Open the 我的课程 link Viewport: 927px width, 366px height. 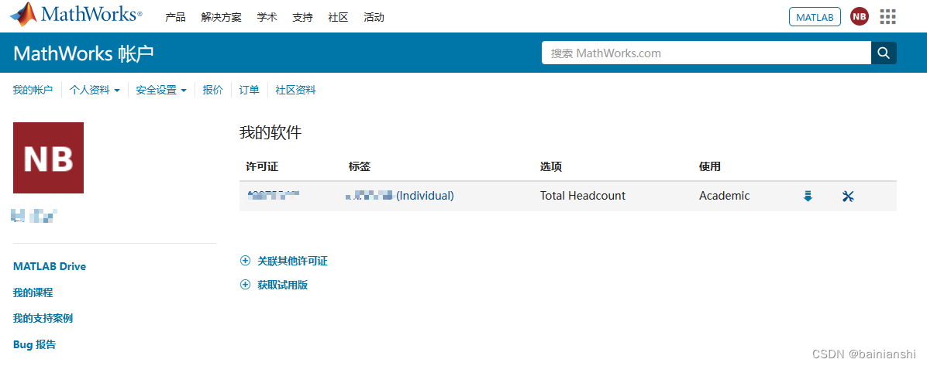(x=33, y=292)
